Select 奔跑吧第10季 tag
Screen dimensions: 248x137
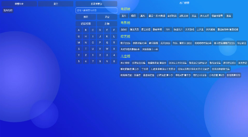point(140,43)
